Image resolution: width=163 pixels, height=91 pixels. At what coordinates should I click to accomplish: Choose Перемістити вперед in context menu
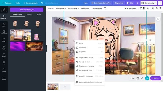tap(89, 66)
